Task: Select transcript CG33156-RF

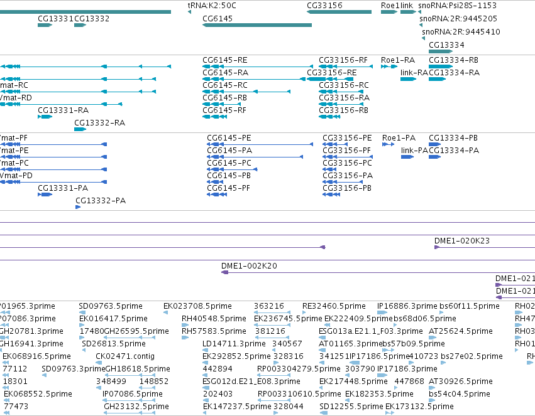Action: pyautogui.click(x=343, y=60)
